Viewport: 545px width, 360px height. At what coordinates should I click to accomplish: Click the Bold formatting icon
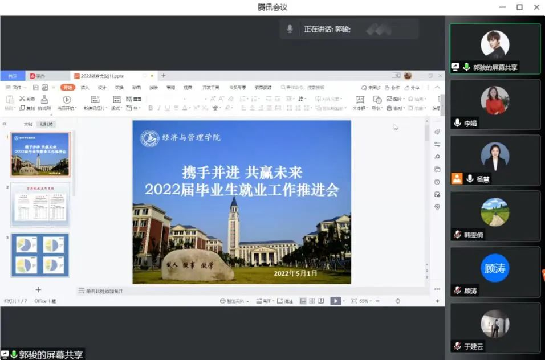pos(151,108)
